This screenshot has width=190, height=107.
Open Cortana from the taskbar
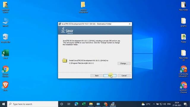coord(62,104)
